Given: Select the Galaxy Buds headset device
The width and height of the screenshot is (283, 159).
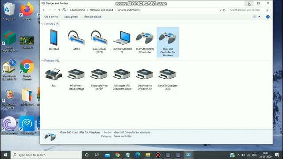Looking at the screenshot, I should pos(99,42).
